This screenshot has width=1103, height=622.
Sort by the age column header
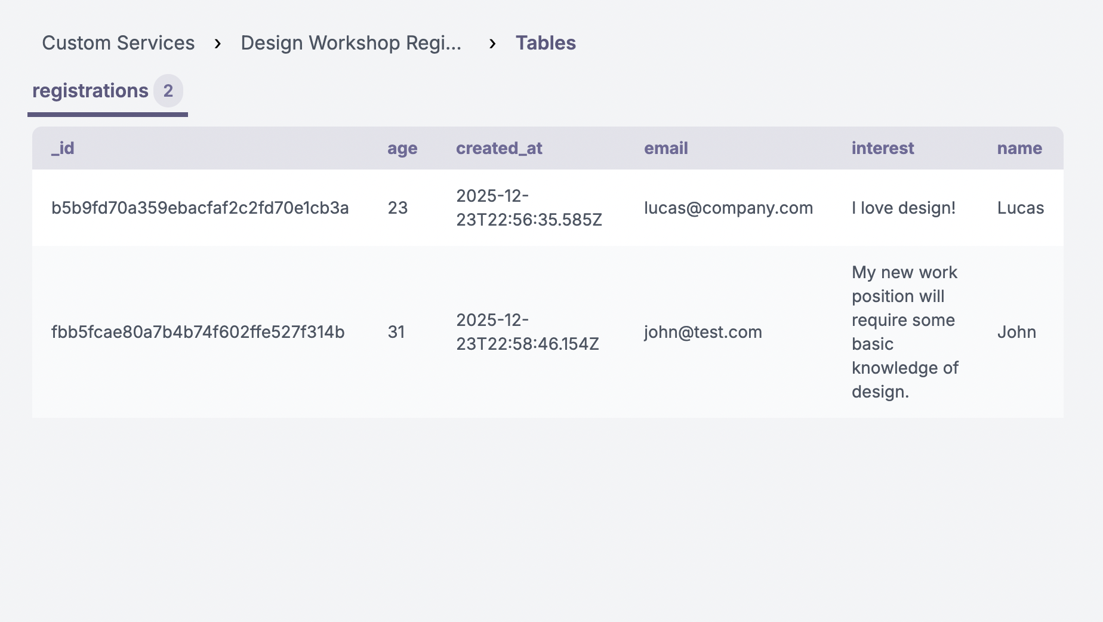(402, 148)
